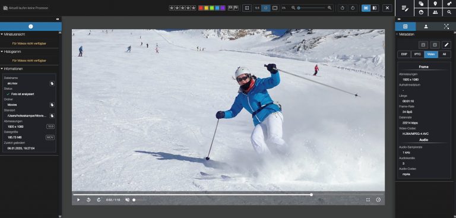Open the playback speed settings icon
456x218 pixels.
tap(378, 200)
